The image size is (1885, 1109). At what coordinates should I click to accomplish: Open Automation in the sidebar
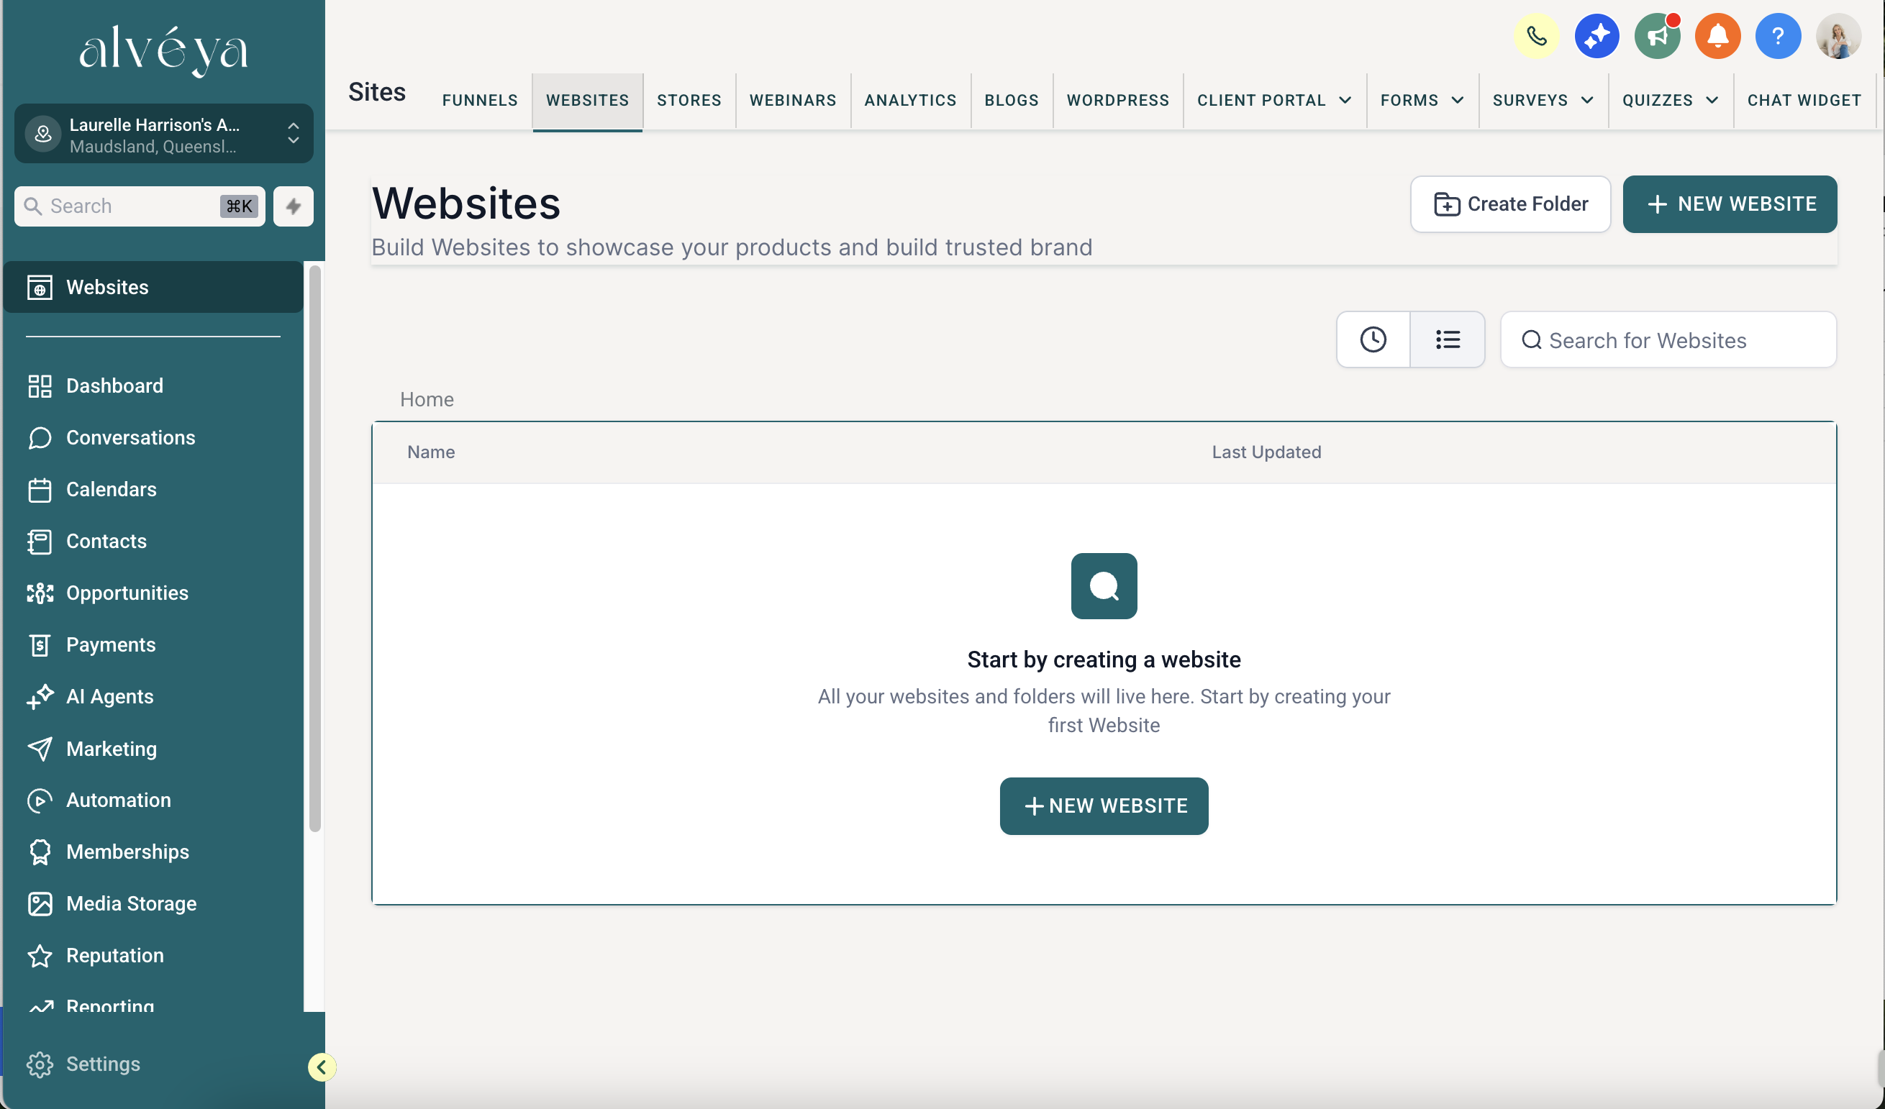pyautogui.click(x=153, y=800)
